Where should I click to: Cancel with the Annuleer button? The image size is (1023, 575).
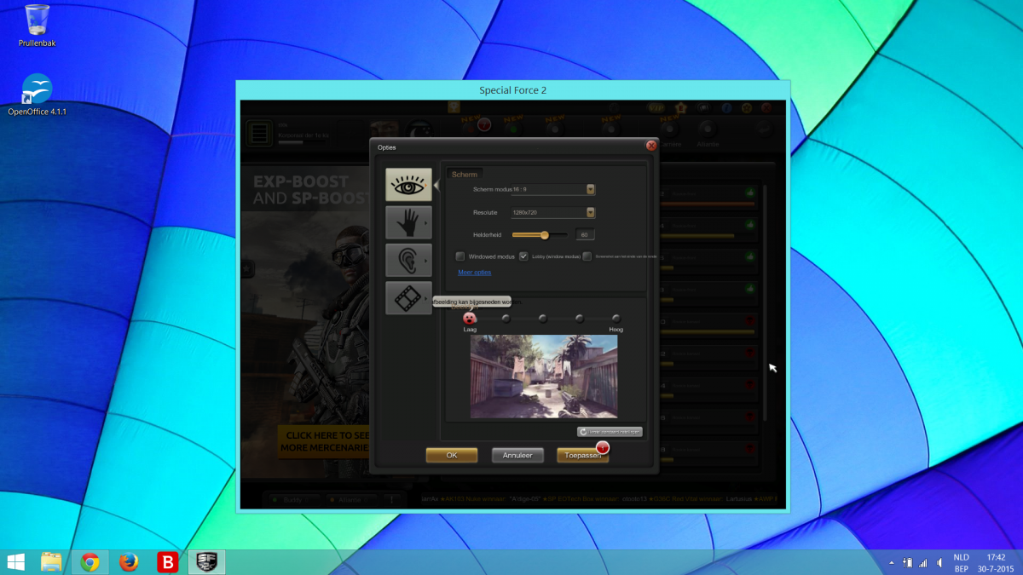click(x=517, y=456)
